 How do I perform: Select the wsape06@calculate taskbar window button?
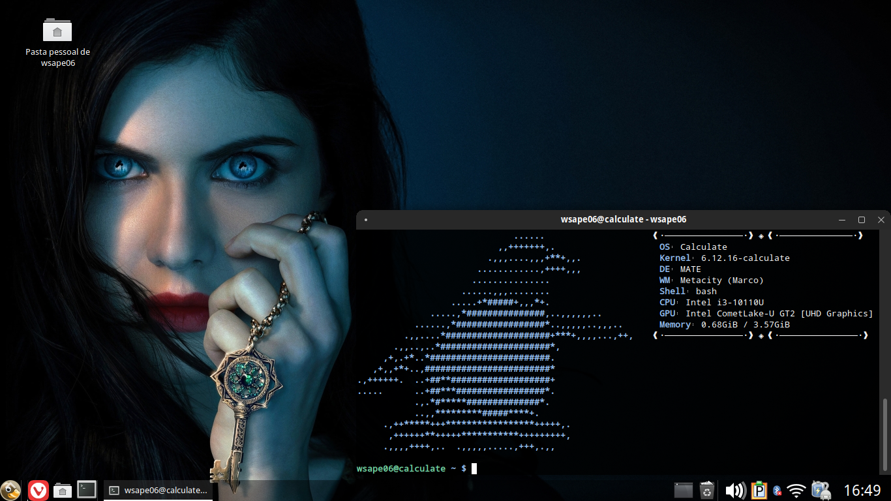(159, 490)
